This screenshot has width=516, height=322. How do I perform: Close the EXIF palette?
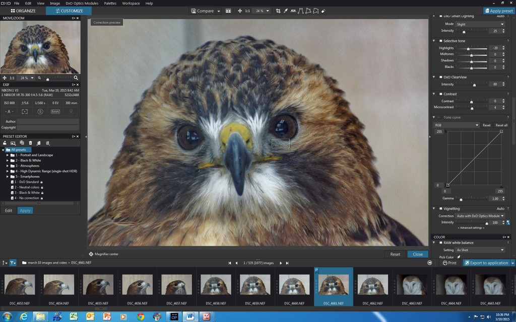pyautogui.click(x=78, y=85)
